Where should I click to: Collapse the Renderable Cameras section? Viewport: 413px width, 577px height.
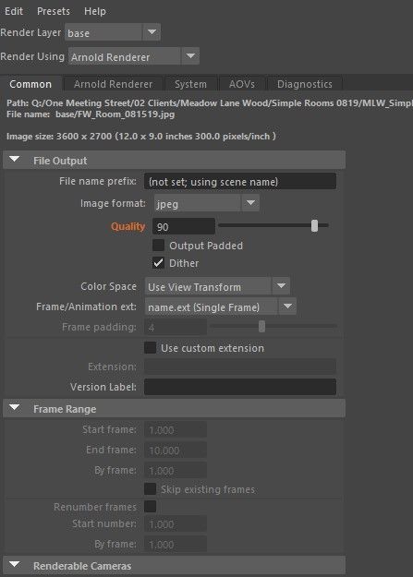point(15,565)
